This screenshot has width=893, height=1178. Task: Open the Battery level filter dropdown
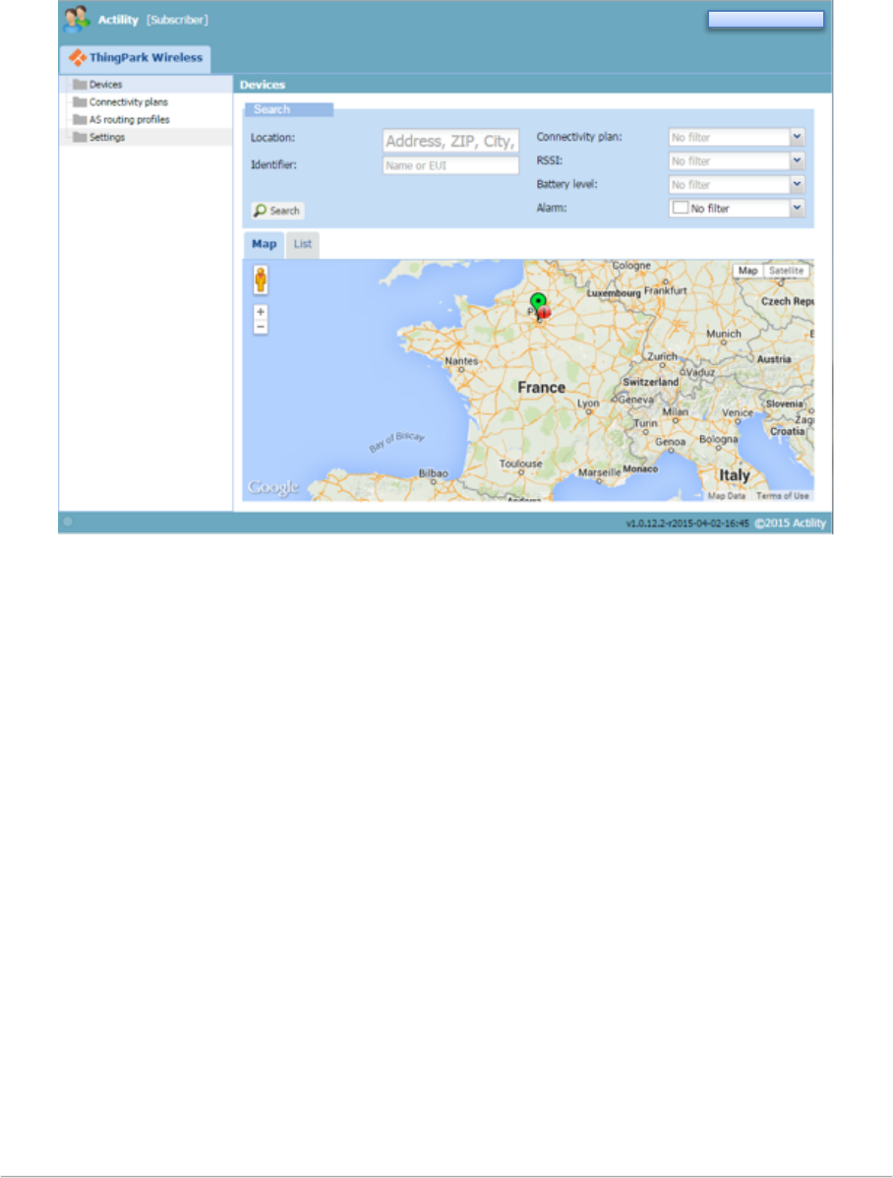click(797, 185)
